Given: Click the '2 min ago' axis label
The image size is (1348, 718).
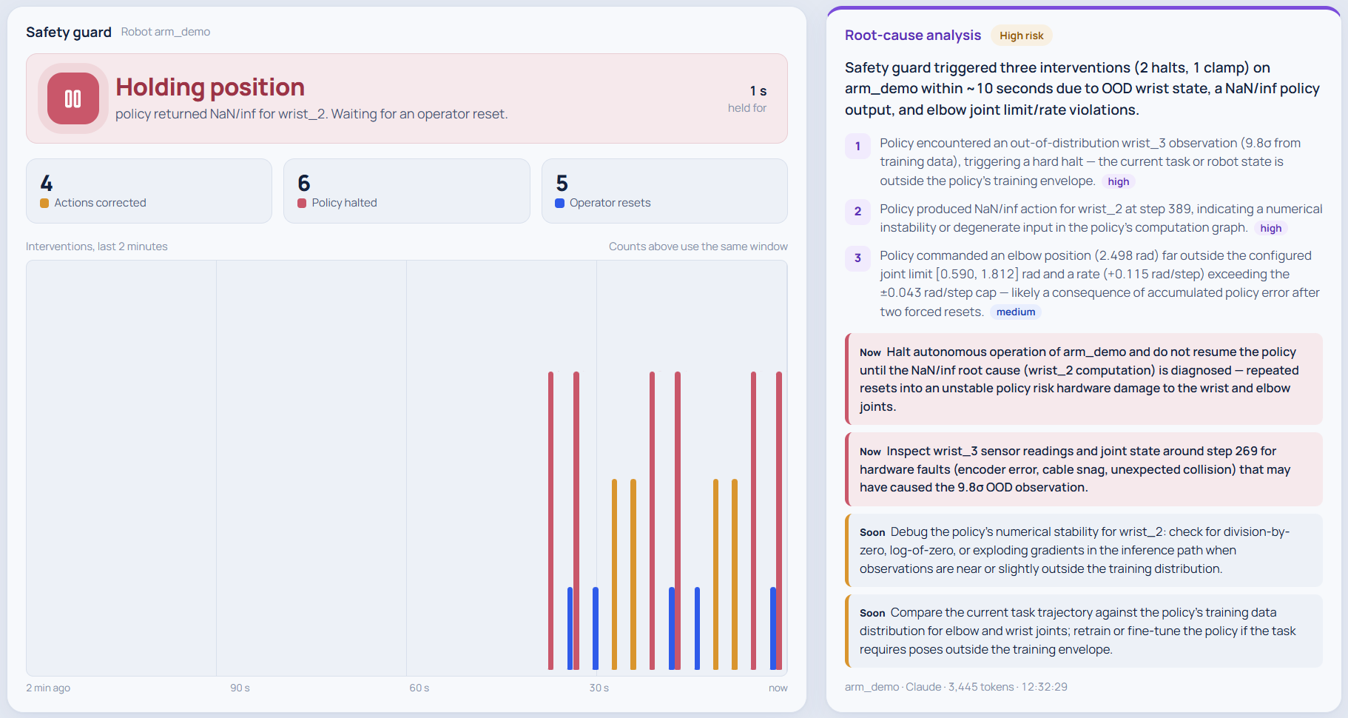Looking at the screenshot, I should [x=48, y=688].
